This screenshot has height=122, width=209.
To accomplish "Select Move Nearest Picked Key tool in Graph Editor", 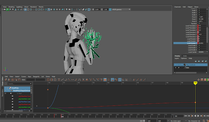I will [6, 80].
